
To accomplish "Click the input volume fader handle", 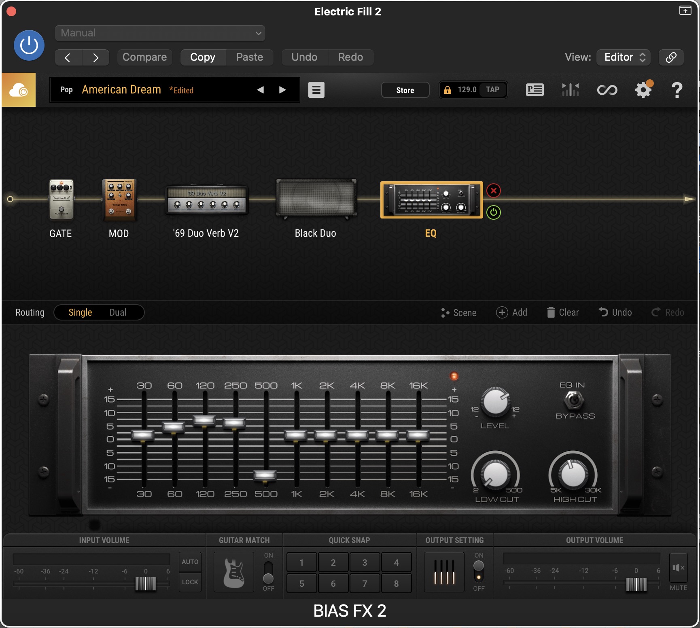I will click(x=145, y=584).
